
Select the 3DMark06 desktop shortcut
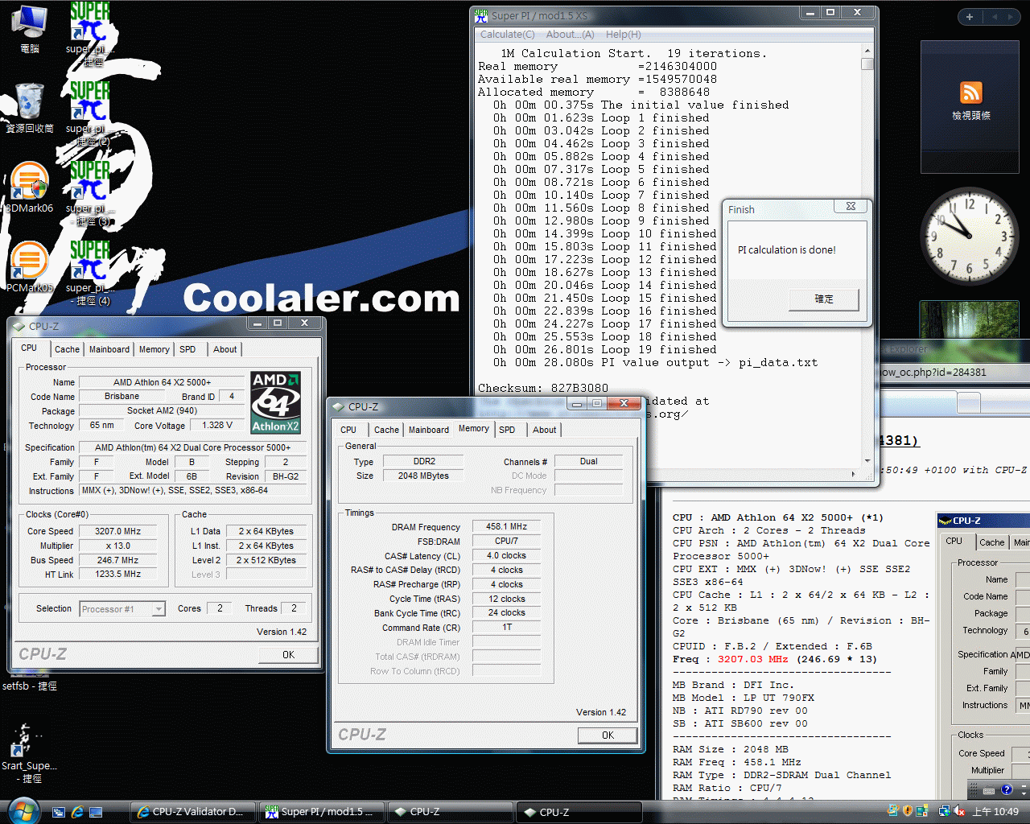pyautogui.click(x=30, y=187)
